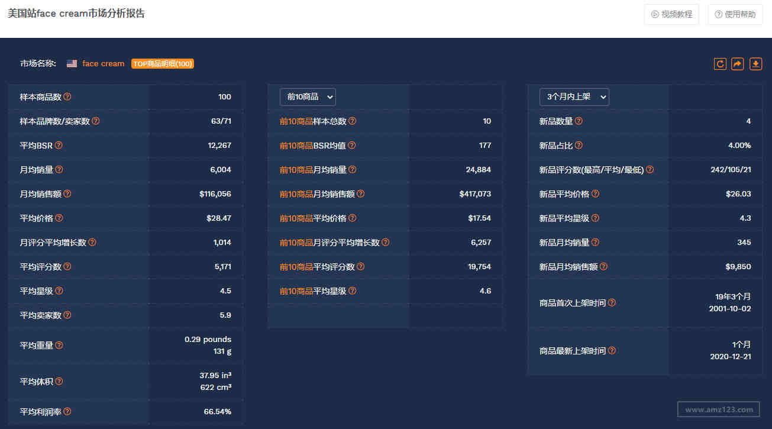Click the 新品评分数 value 242/105/21

[x=731, y=170]
